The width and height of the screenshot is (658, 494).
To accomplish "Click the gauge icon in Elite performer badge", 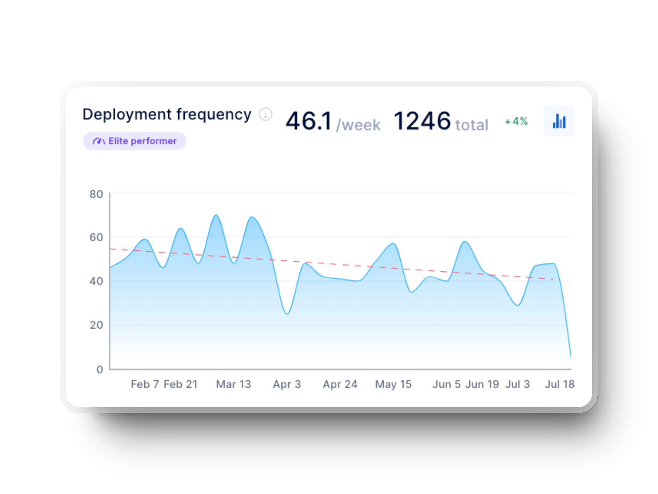I will click(99, 141).
